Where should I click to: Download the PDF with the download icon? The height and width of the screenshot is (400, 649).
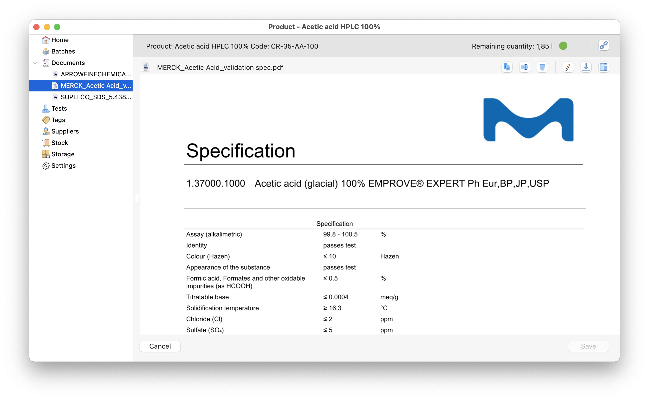[586, 67]
